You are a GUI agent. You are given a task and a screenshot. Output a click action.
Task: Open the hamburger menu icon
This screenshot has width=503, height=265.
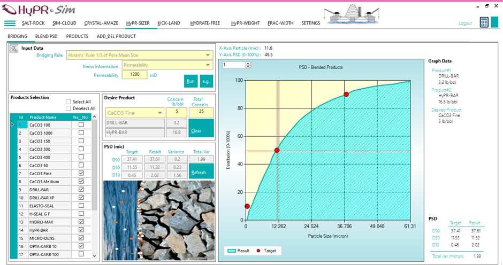coord(10,23)
